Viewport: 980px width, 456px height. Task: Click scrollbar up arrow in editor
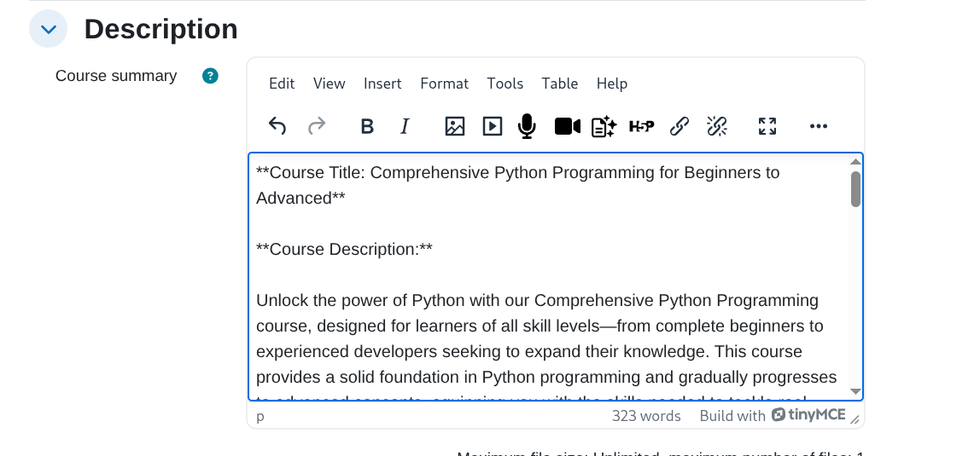(x=855, y=162)
